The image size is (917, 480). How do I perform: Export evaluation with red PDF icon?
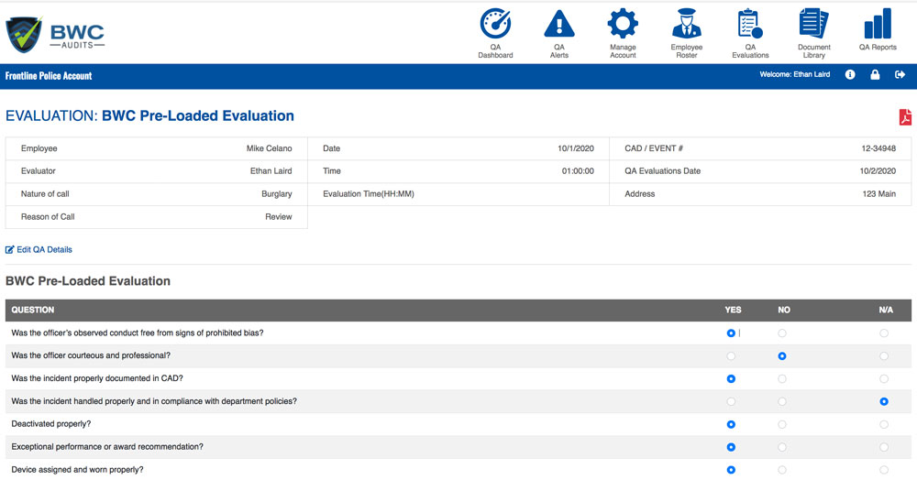(x=905, y=116)
